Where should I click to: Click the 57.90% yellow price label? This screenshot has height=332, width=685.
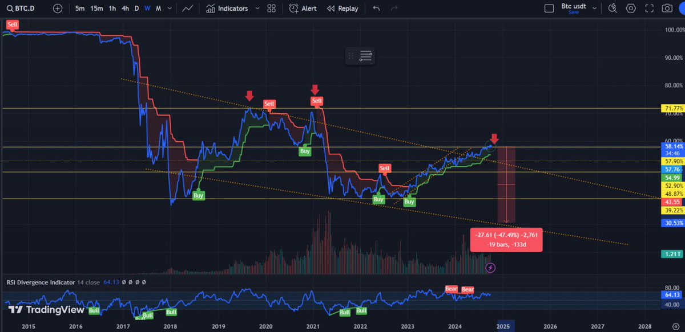tap(674, 162)
